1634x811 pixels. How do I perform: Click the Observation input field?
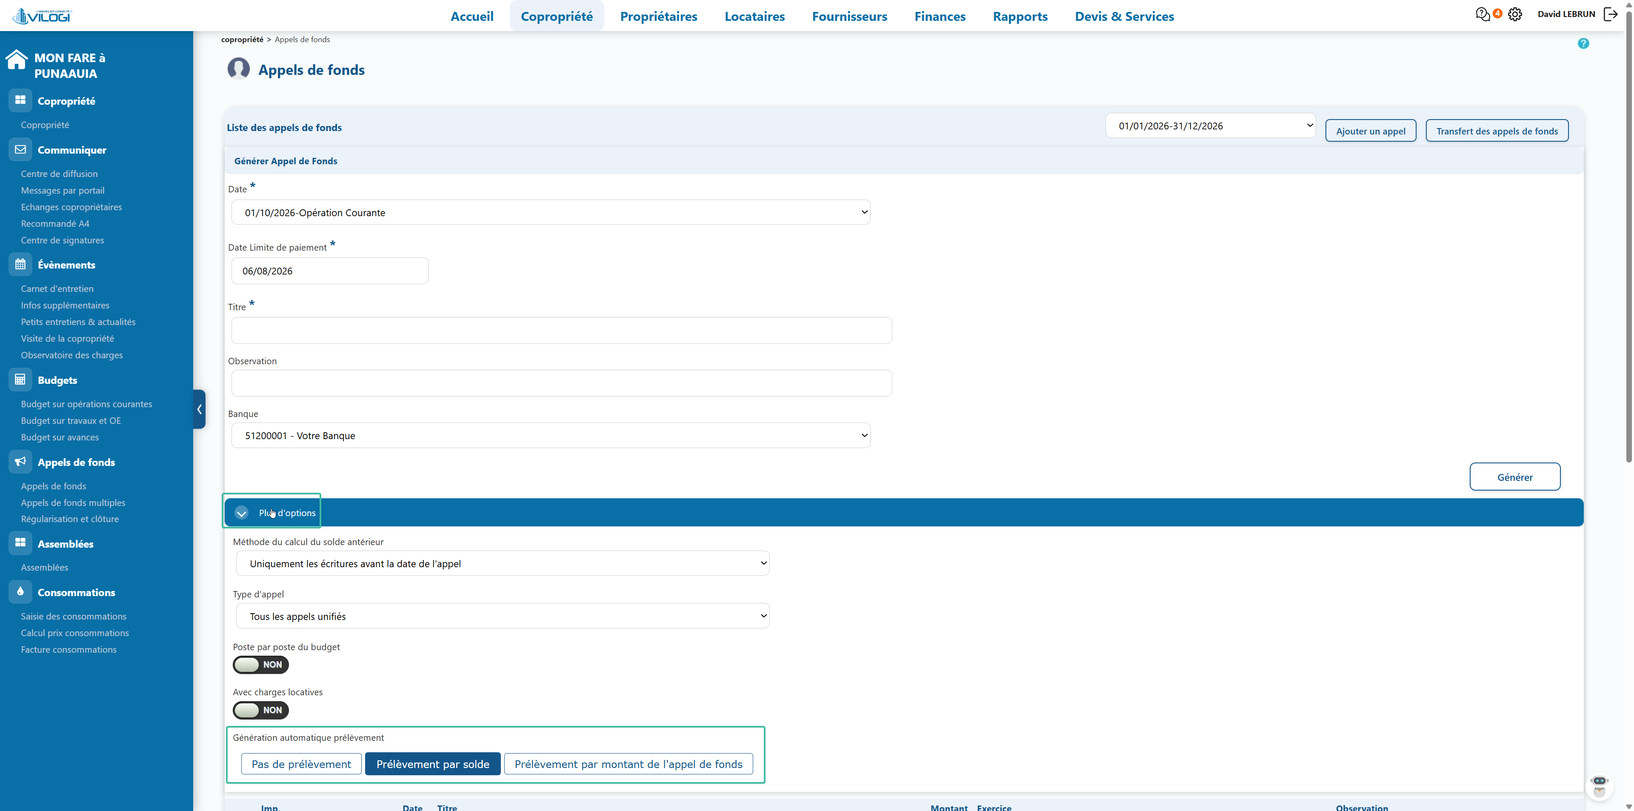[x=561, y=383]
